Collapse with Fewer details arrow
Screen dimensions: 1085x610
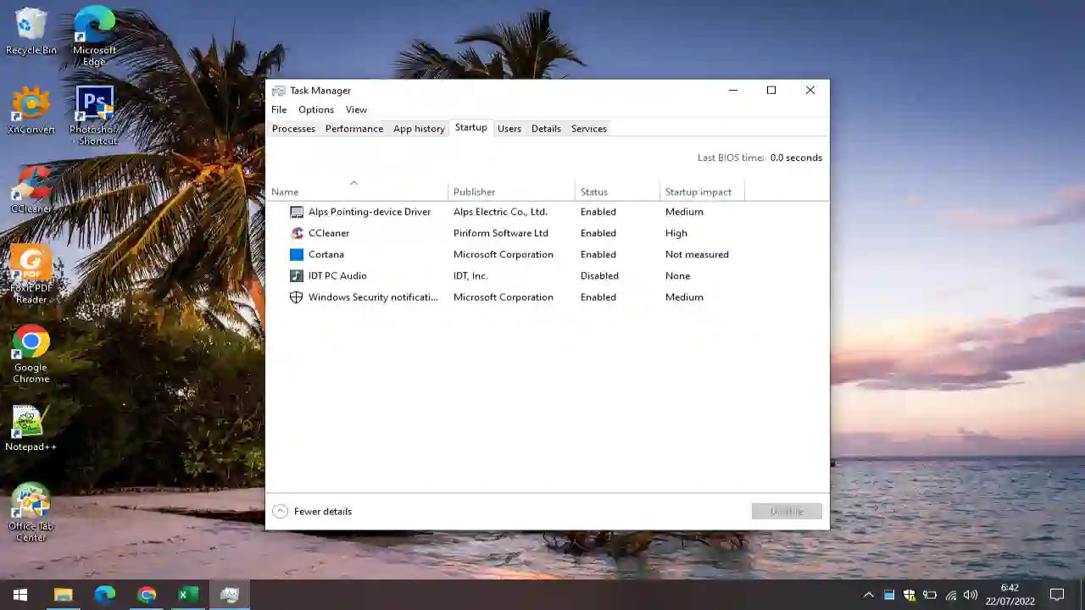coord(280,511)
